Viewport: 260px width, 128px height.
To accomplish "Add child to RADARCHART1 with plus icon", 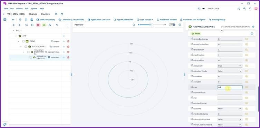I will [64, 47].
